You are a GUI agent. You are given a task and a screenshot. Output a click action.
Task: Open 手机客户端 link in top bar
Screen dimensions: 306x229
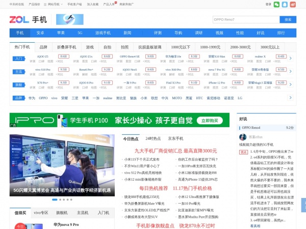pyautogui.click(x=74, y=4)
